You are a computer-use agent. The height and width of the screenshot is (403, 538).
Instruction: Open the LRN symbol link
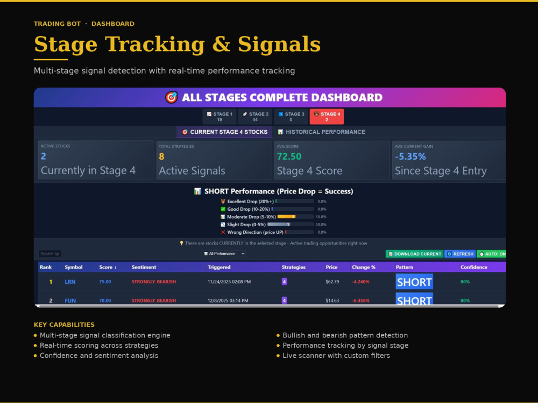tap(70, 282)
